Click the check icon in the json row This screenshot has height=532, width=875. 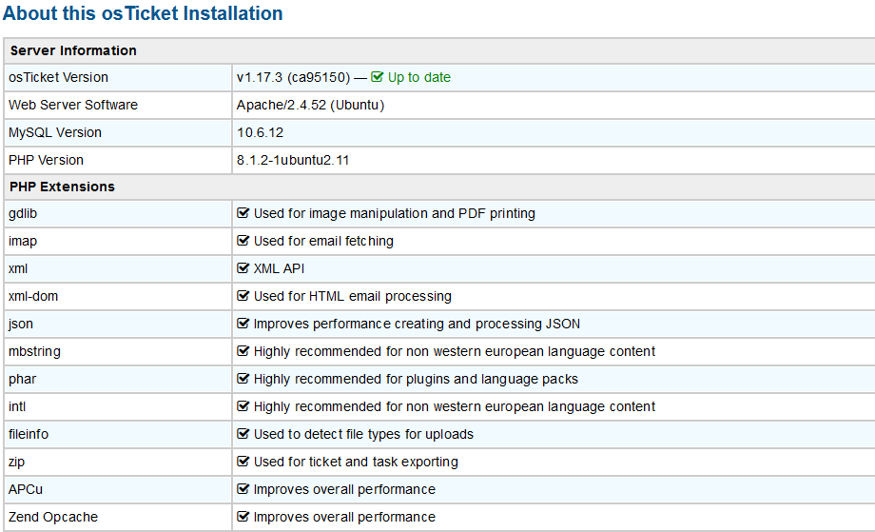pos(243,324)
